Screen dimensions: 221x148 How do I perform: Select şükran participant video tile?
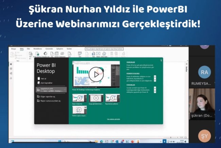tap(202, 104)
